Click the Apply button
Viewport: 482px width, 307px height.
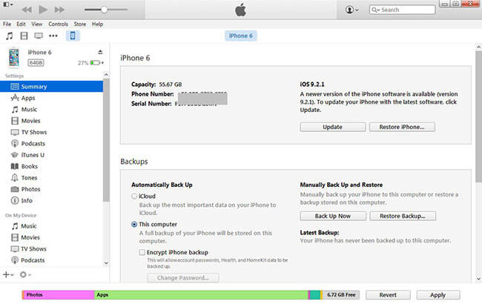pos(438,294)
